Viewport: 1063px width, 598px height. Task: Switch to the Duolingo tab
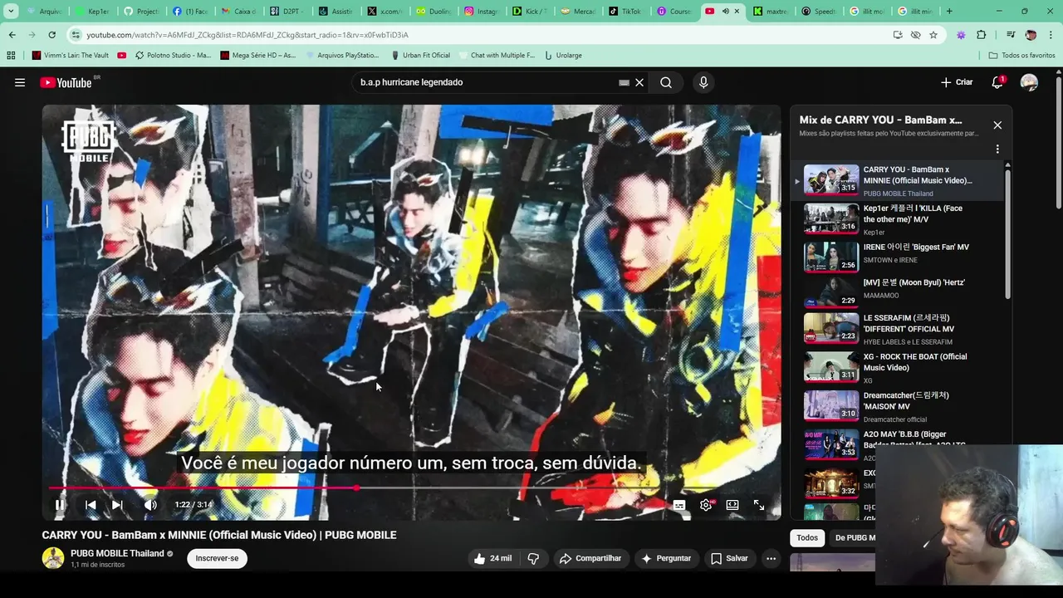pyautogui.click(x=434, y=12)
